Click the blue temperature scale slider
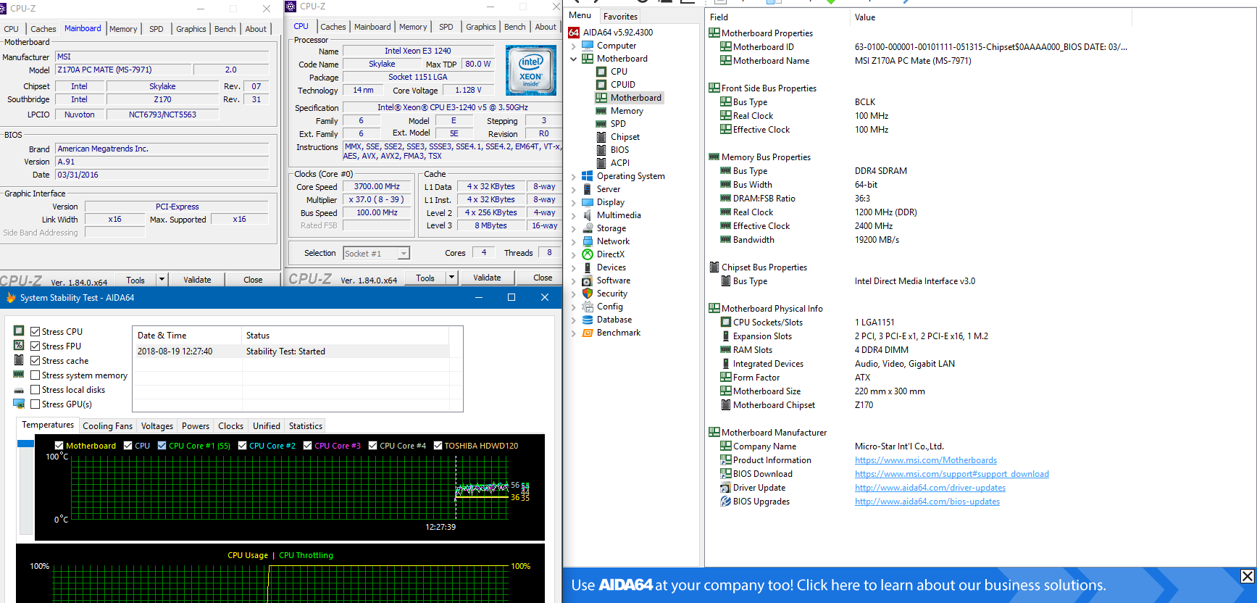Viewport: 1257px width, 603px height. (x=25, y=444)
